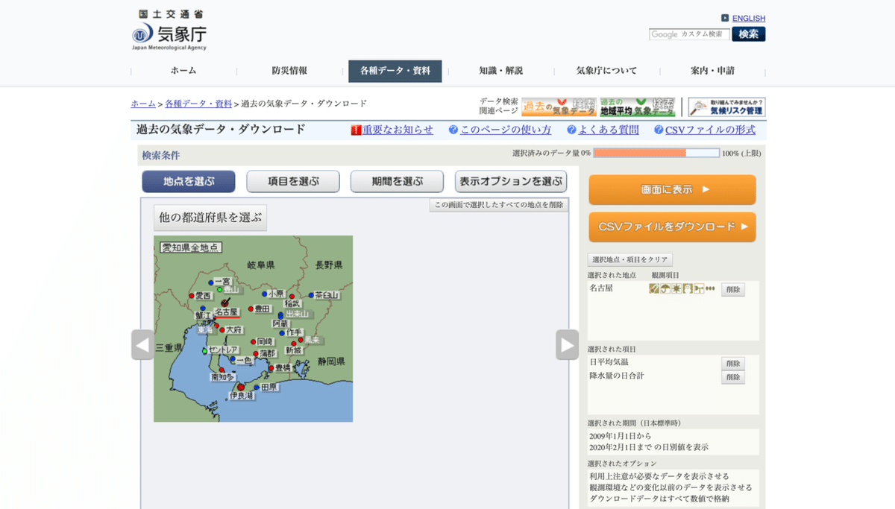The width and height of the screenshot is (895, 509).
Task: Show next map with right arrow
Action: (567, 344)
